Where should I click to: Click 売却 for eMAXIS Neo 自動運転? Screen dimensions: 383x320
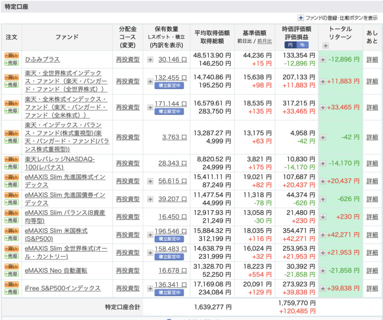[x=11, y=274]
